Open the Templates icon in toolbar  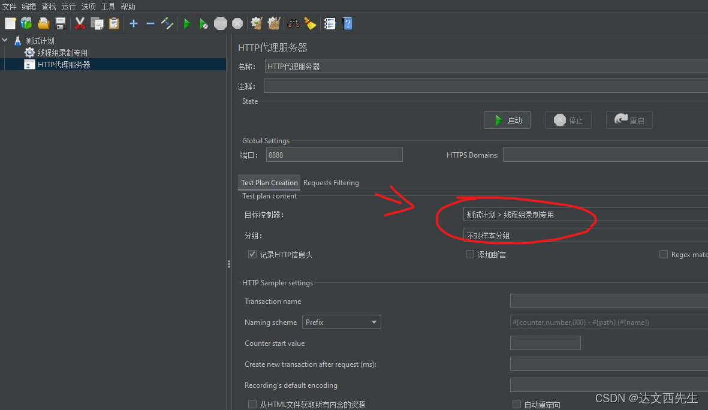[26, 23]
